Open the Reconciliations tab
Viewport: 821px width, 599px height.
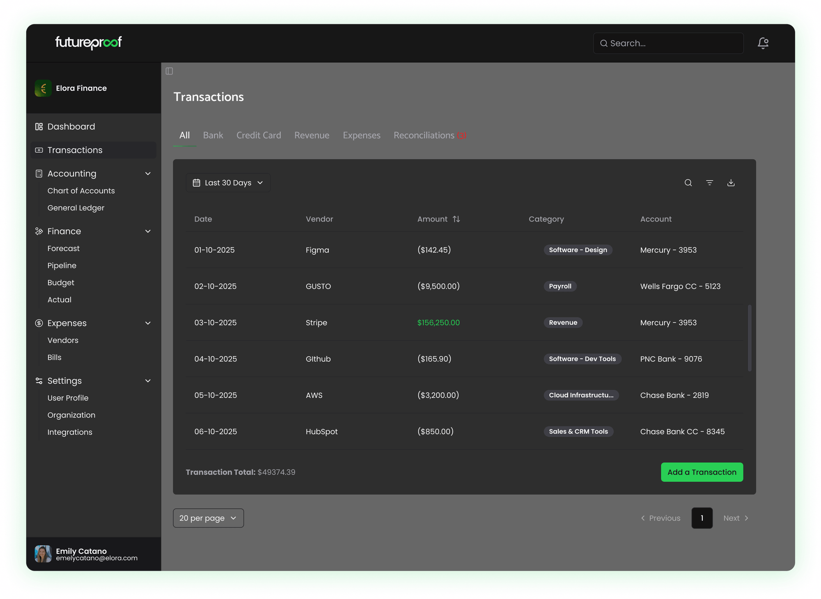(429, 135)
